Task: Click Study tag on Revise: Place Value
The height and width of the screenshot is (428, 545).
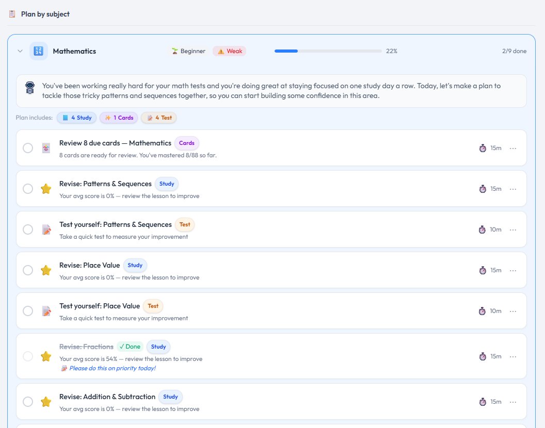Action: pos(135,265)
